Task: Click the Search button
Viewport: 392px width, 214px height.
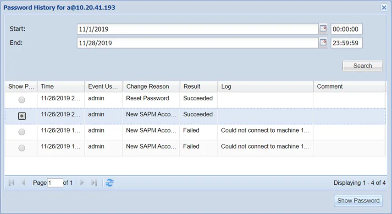Action: pyautogui.click(x=363, y=66)
